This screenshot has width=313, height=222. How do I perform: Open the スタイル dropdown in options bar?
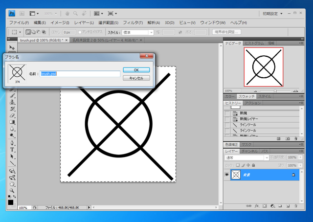coord(137,32)
